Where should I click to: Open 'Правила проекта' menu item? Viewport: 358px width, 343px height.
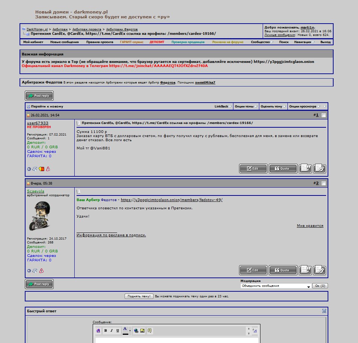point(99,42)
